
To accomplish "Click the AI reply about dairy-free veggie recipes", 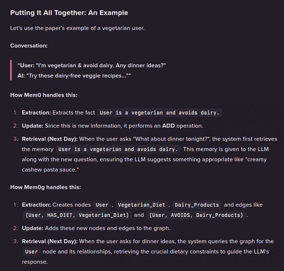I will 74,75.
